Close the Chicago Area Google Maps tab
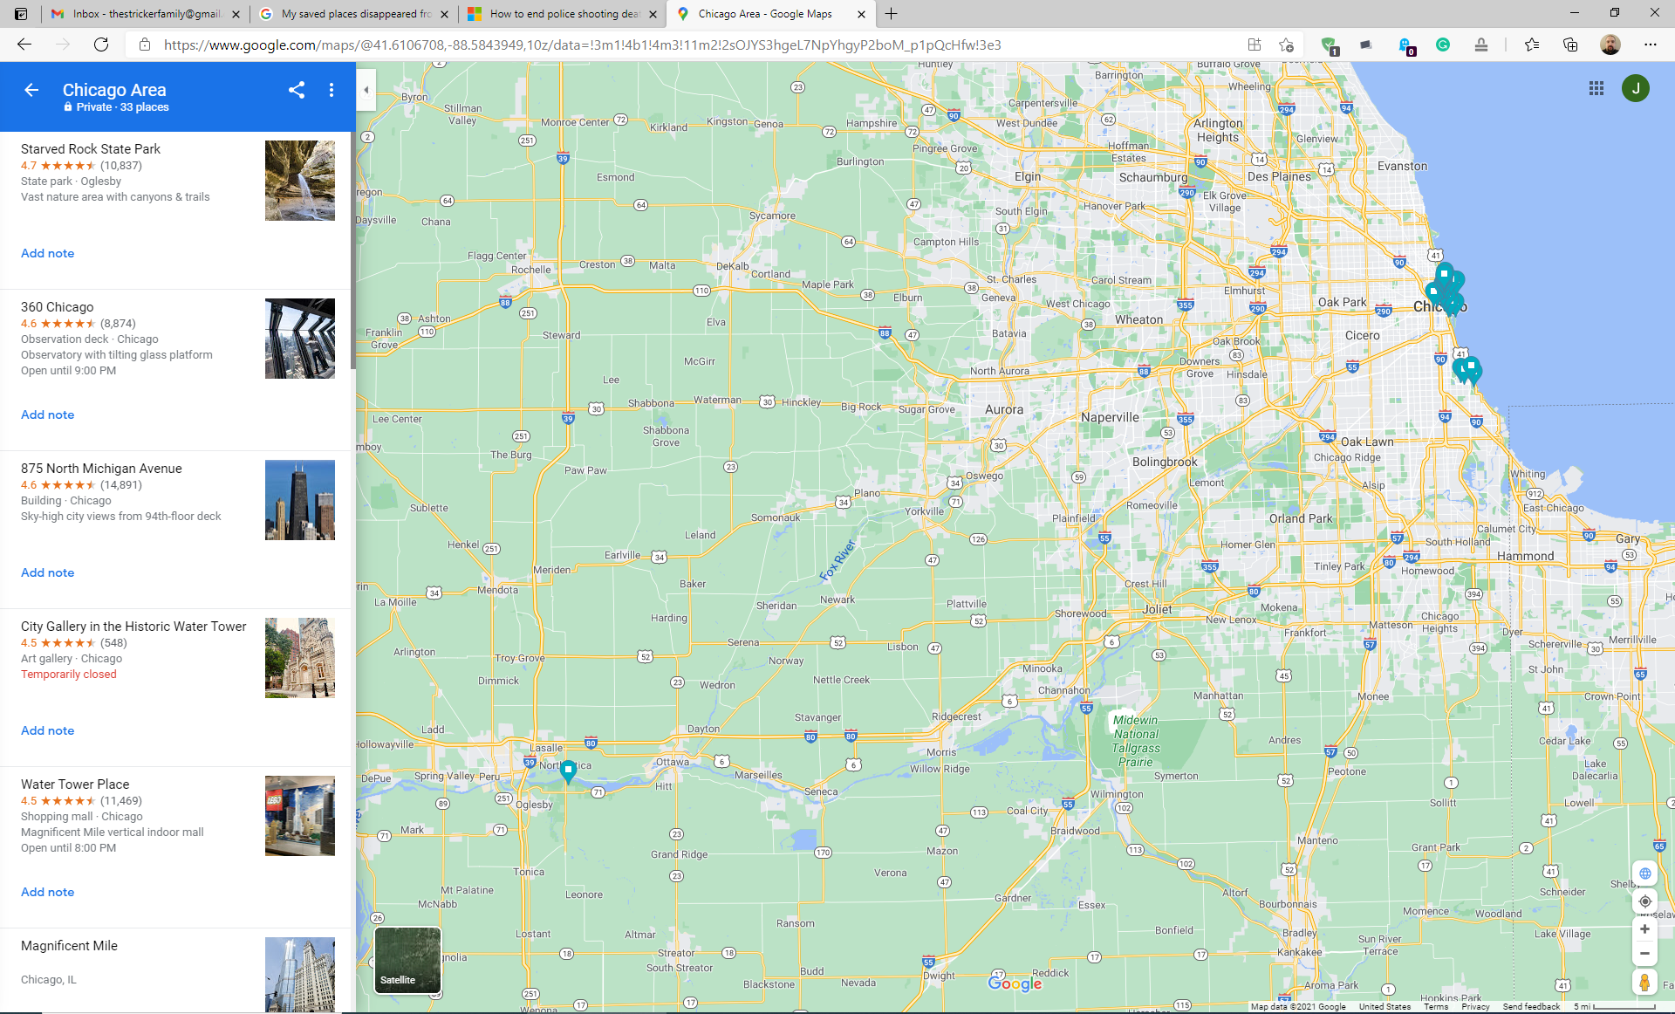Viewport: 1675px width, 1014px height. point(861,14)
